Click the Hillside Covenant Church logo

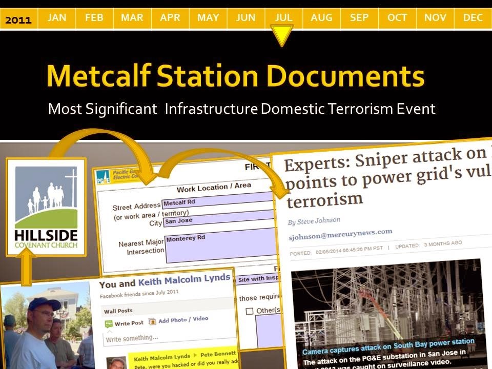(x=46, y=208)
